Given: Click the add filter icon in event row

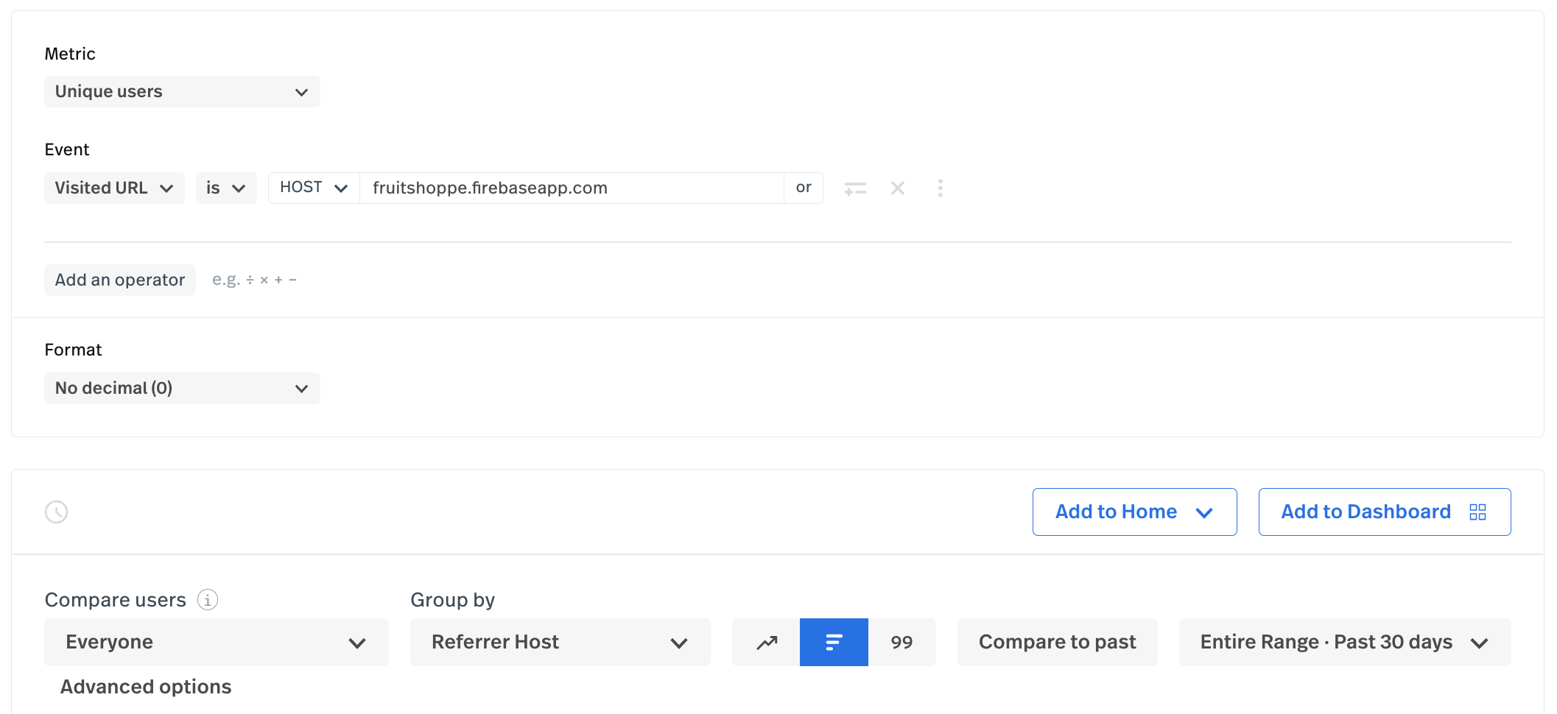Looking at the screenshot, I should [854, 188].
